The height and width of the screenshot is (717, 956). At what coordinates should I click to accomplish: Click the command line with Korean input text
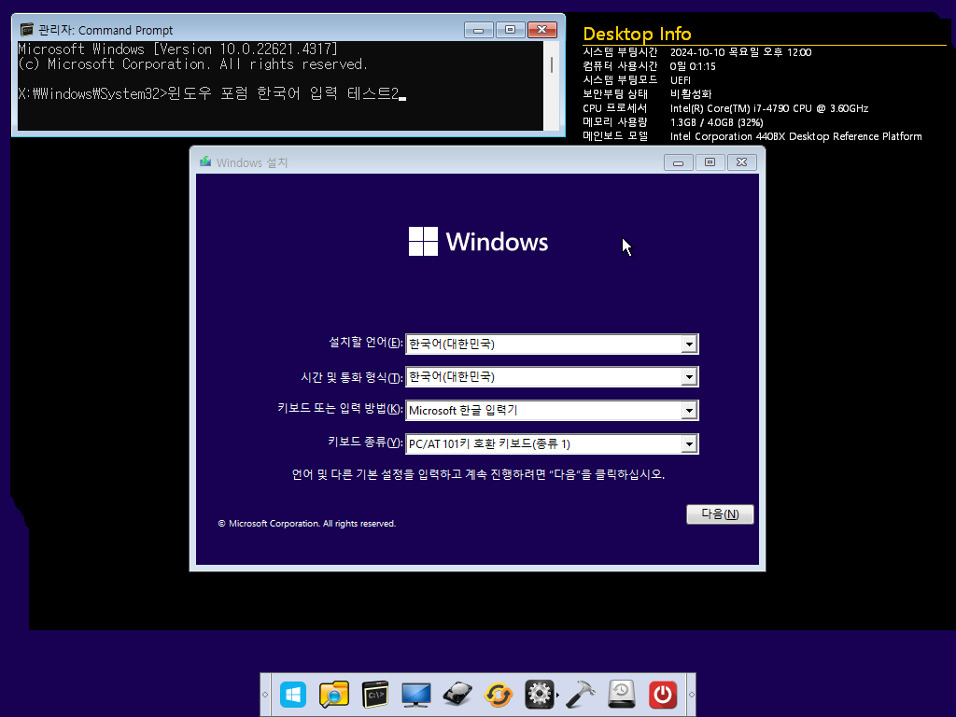click(211, 93)
